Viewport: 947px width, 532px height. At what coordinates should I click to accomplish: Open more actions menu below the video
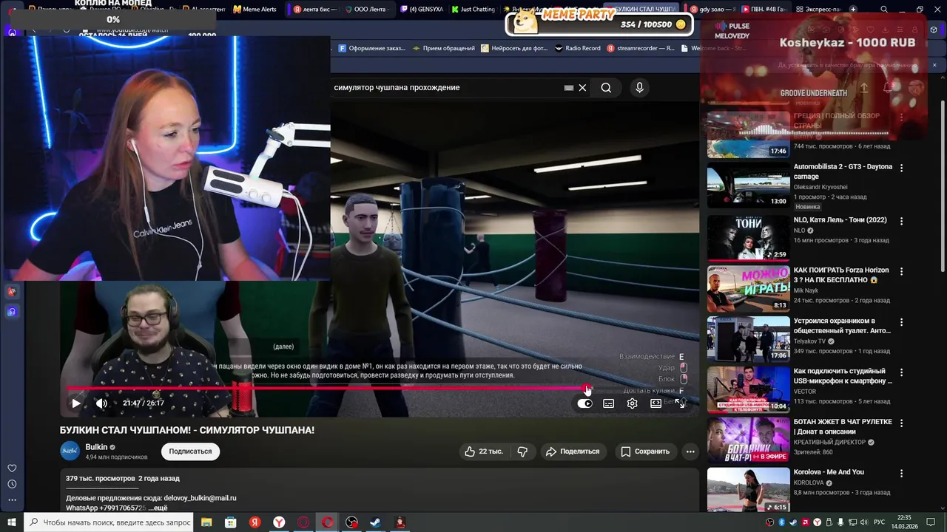pyautogui.click(x=690, y=451)
